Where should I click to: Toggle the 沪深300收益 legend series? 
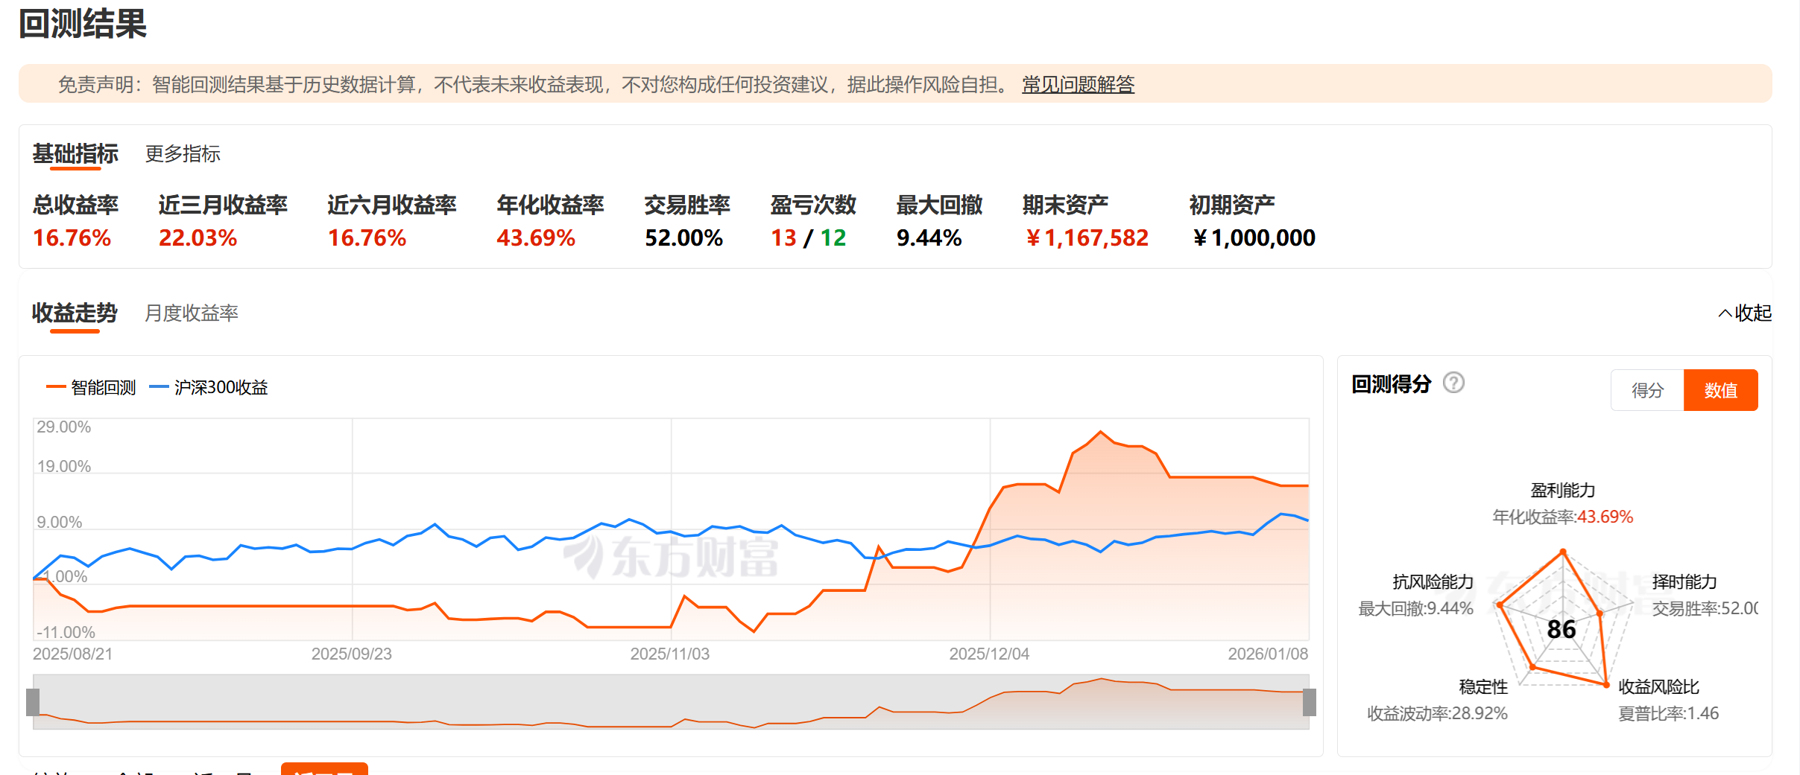tap(209, 387)
